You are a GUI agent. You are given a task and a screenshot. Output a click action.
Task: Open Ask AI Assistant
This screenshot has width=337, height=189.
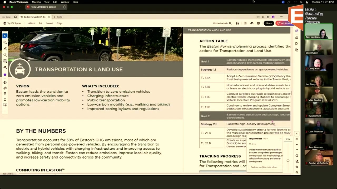click(x=284, y=23)
